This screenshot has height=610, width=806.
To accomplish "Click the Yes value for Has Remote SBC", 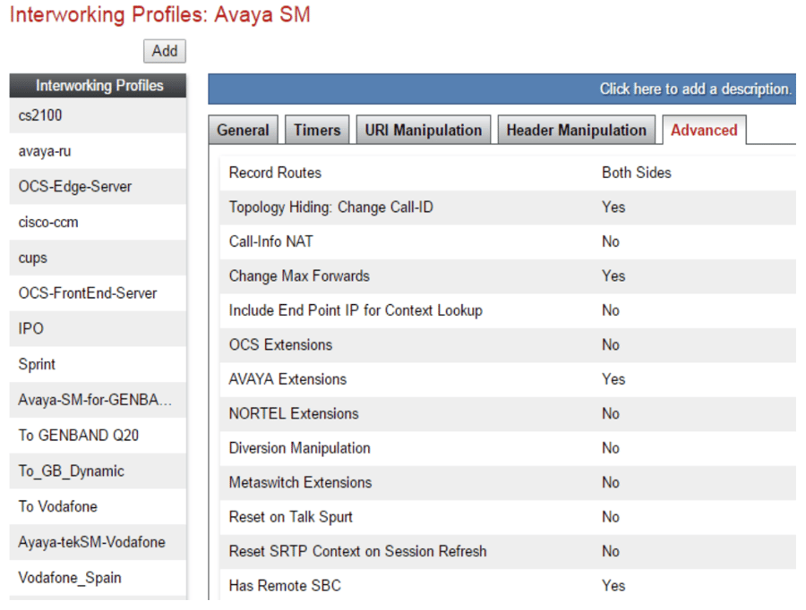I will tap(613, 585).
